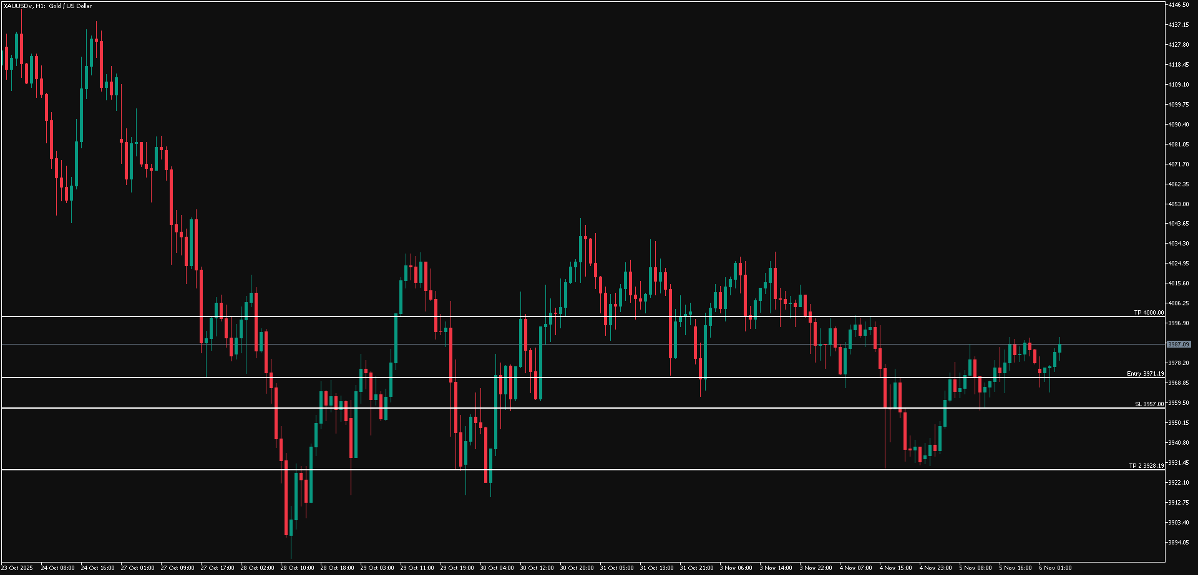This screenshot has width=1198, height=575.
Task: Click the 29 Oct 11:00 time label
Action: (x=417, y=568)
